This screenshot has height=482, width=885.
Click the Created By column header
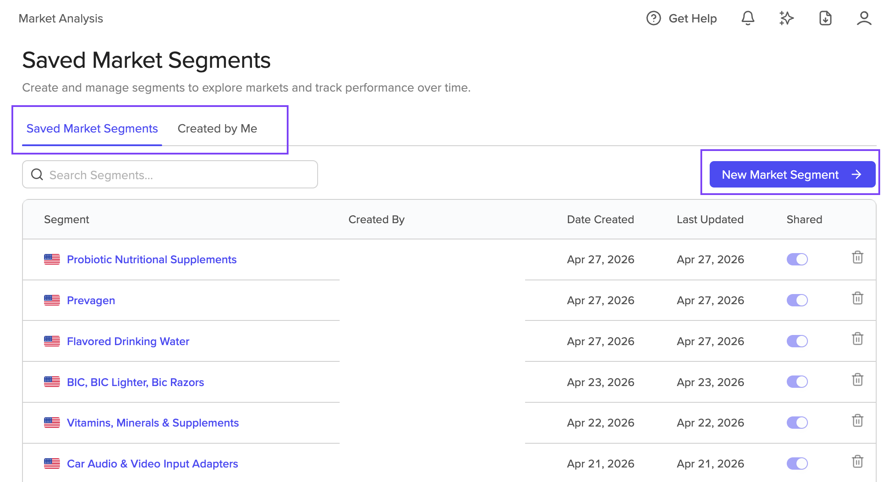pyautogui.click(x=376, y=219)
